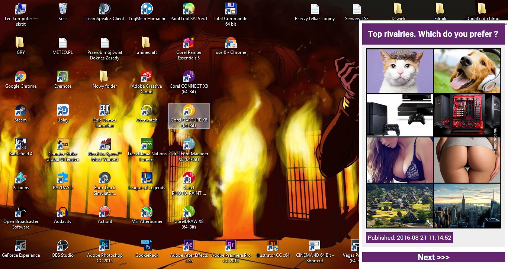Select the Corel CAPTURE X8 icon
Screen dimensions: 508x269
click(189, 111)
